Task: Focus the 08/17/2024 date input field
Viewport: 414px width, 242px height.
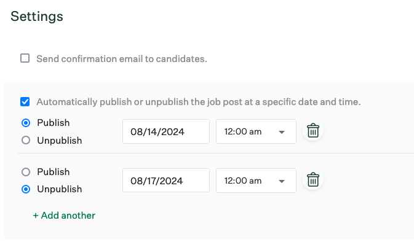Action: [166, 181]
